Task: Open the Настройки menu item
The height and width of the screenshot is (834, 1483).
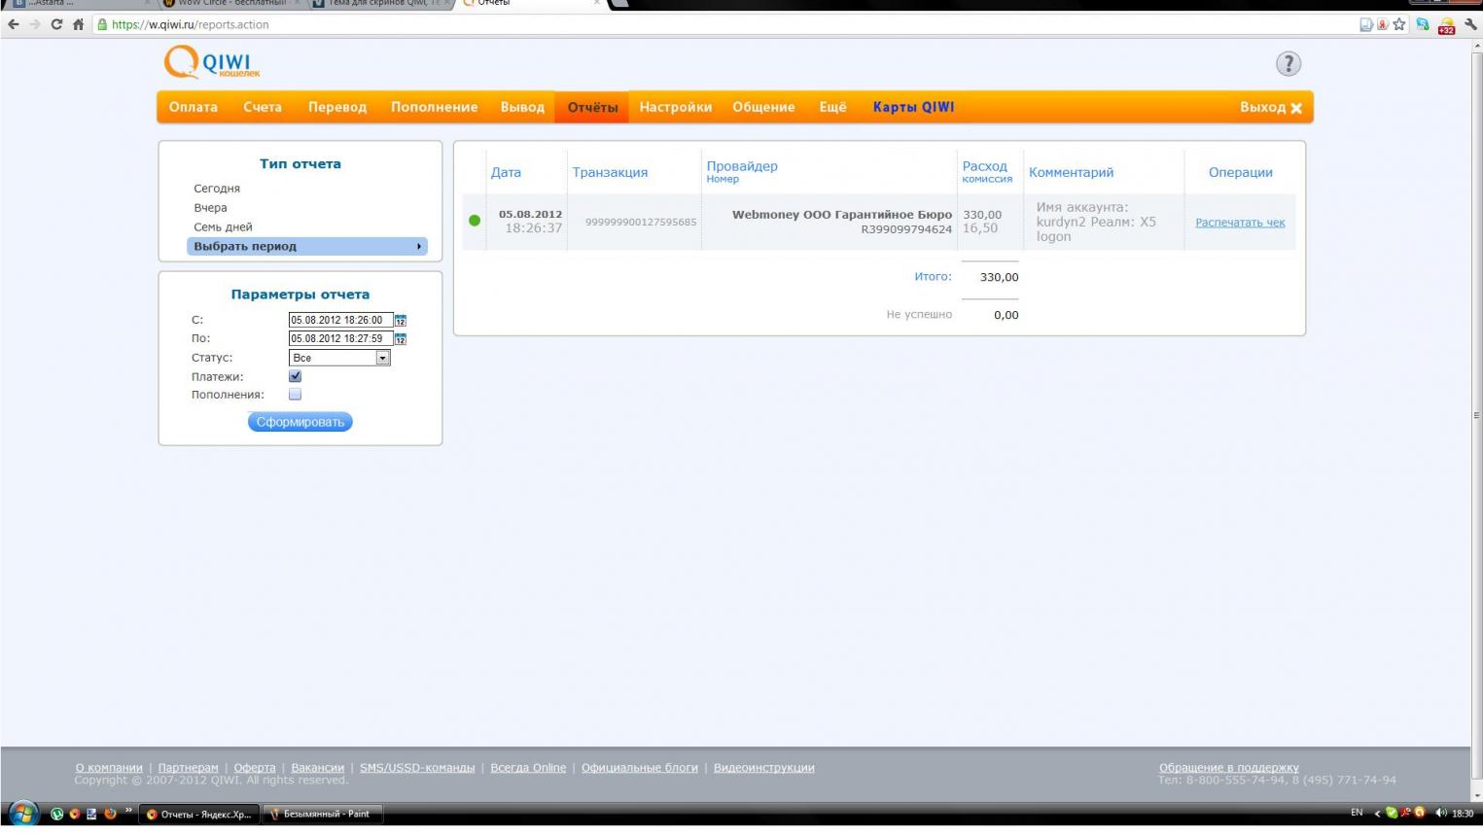Action: coord(675,107)
